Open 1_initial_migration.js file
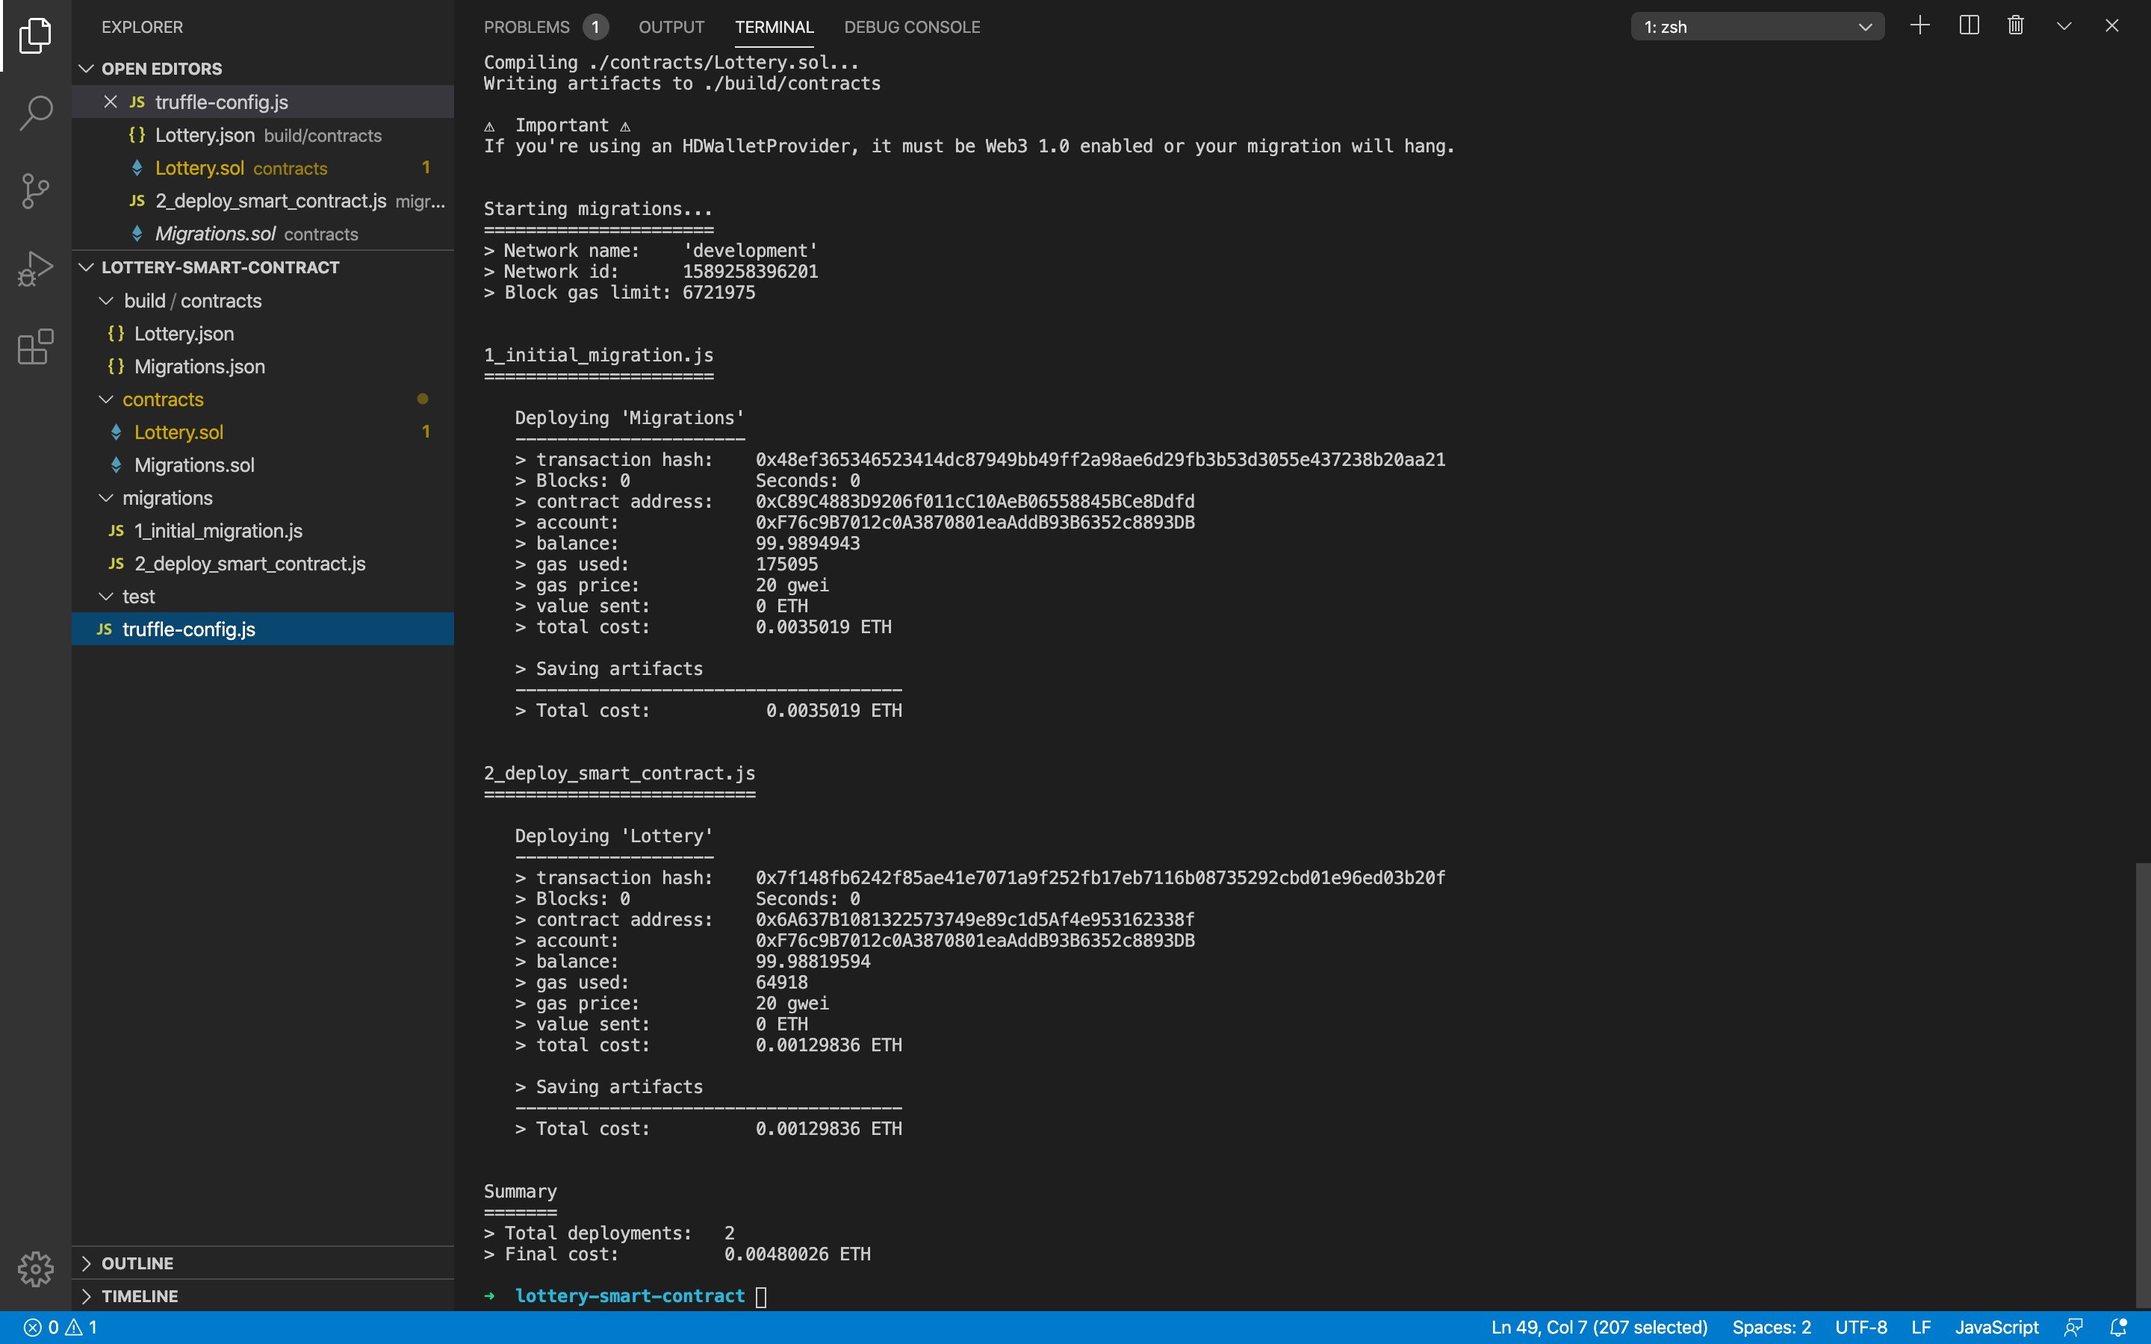The width and height of the screenshot is (2151, 1344). click(x=263, y=531)
